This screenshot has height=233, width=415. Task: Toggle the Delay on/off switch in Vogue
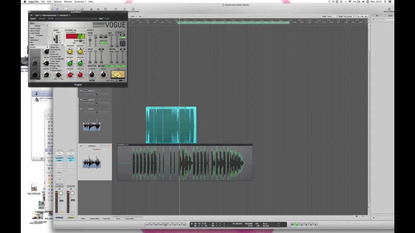(101, 49)
